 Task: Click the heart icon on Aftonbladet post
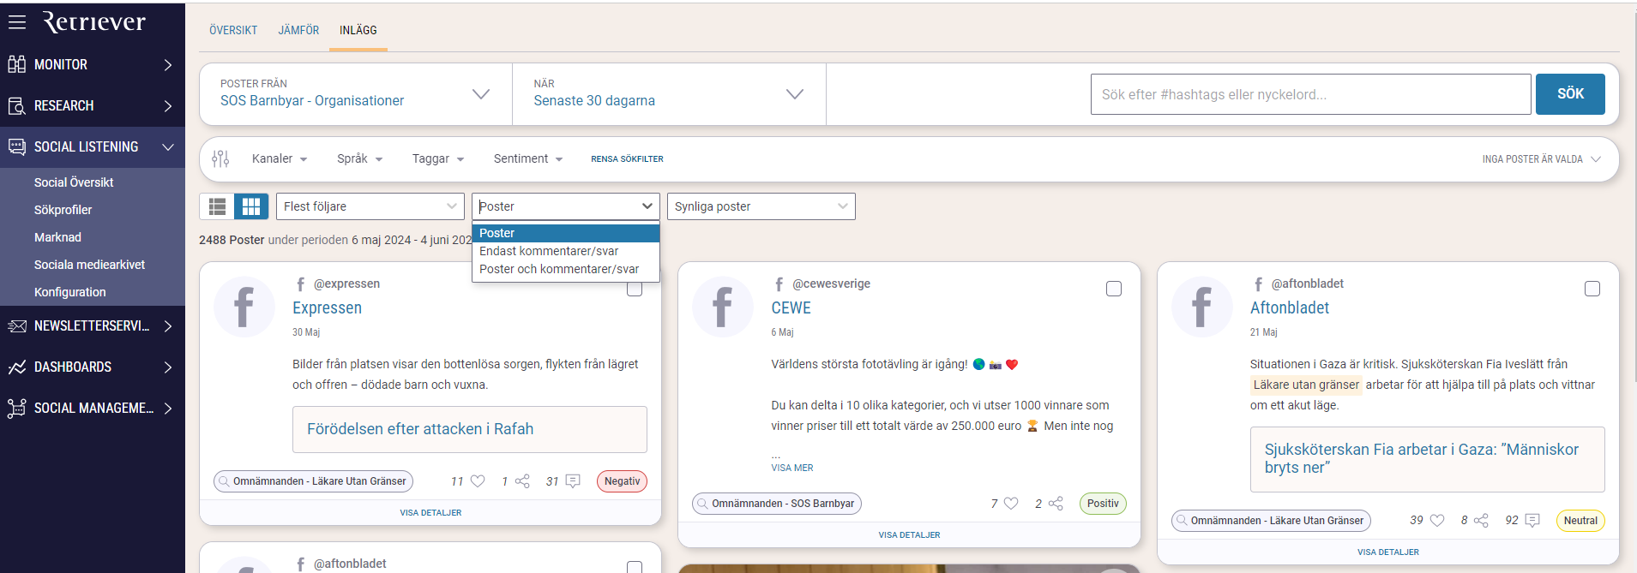[1437, 520]
